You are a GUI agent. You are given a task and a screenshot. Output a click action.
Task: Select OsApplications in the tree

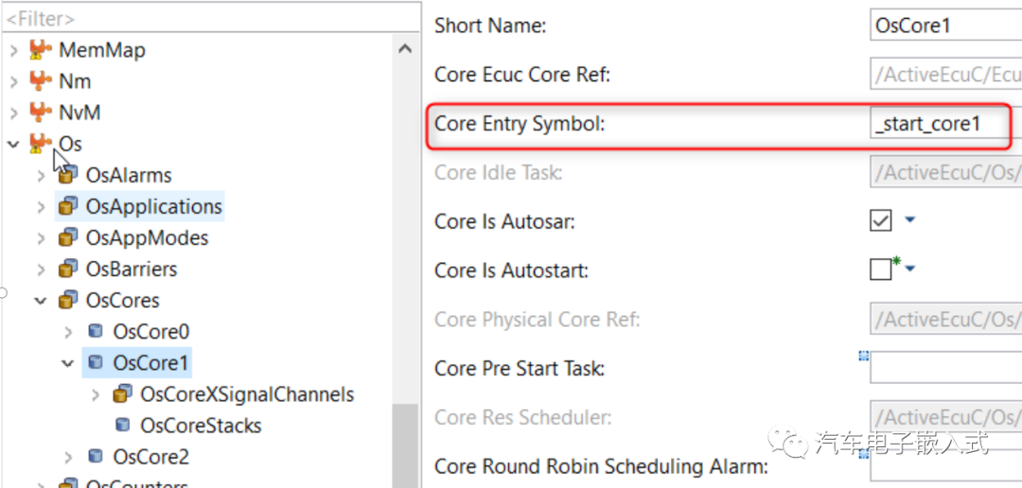click(154, 206)
